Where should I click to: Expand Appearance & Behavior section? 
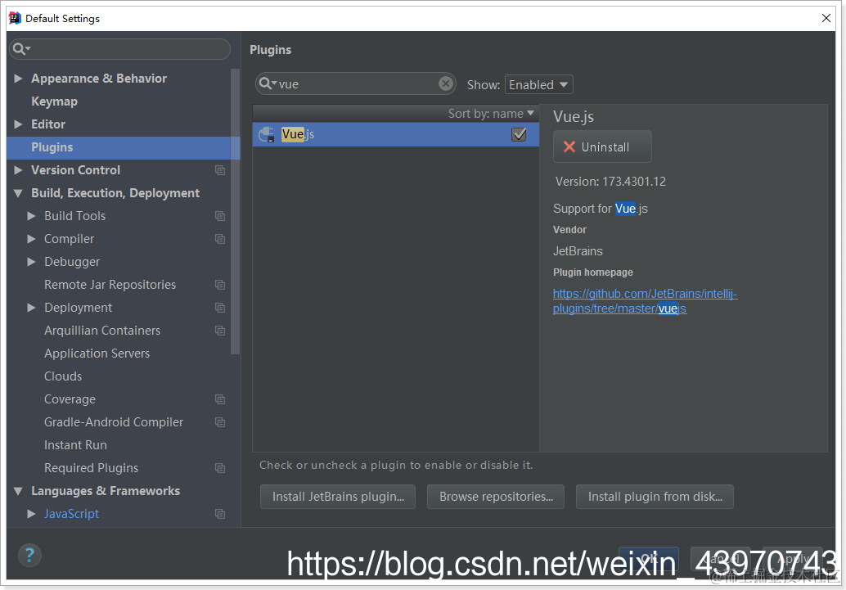tap(18, 79)
